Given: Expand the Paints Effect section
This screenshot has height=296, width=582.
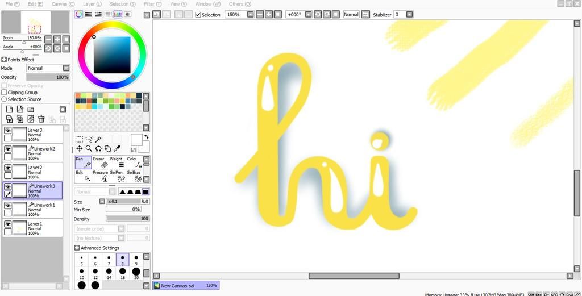Looking at the screenshot, I should point(4,59).
